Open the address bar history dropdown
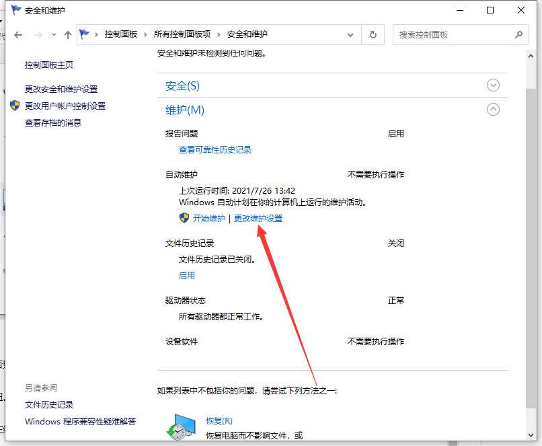 [x=350, y=34]
